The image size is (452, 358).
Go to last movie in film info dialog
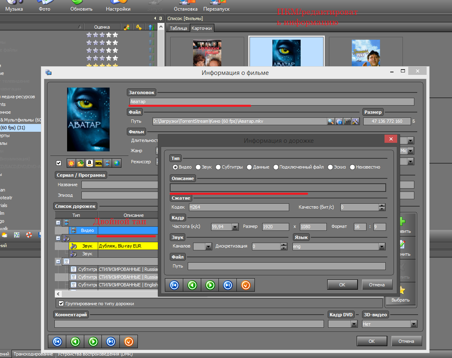(x=111, y=342)
